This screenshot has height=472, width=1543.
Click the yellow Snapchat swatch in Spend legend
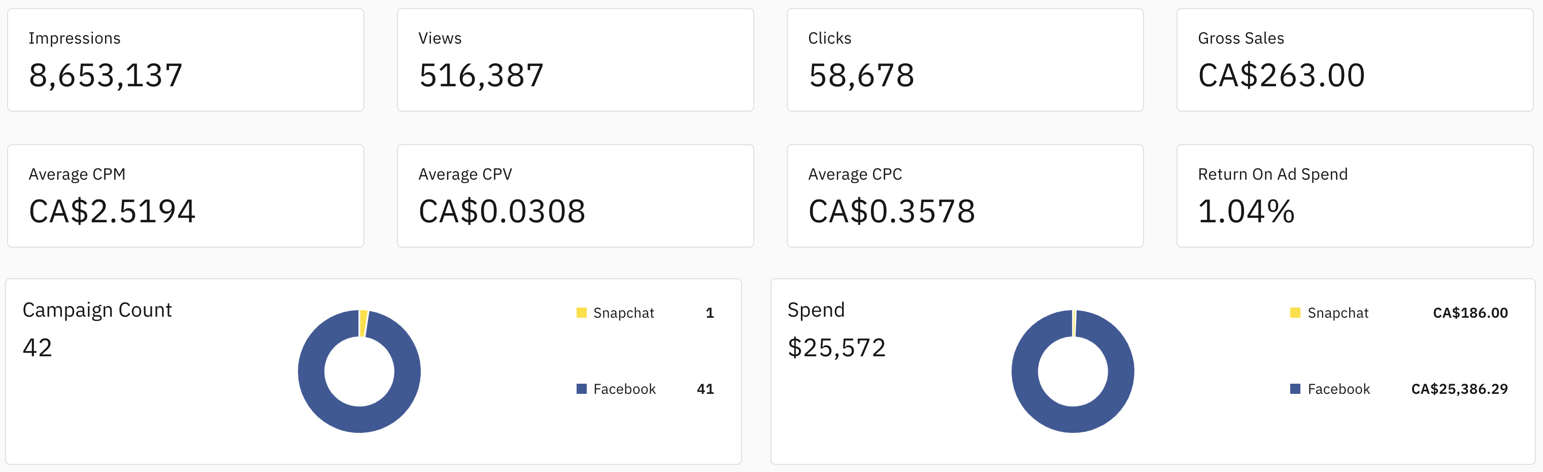tap(1295, 313)
